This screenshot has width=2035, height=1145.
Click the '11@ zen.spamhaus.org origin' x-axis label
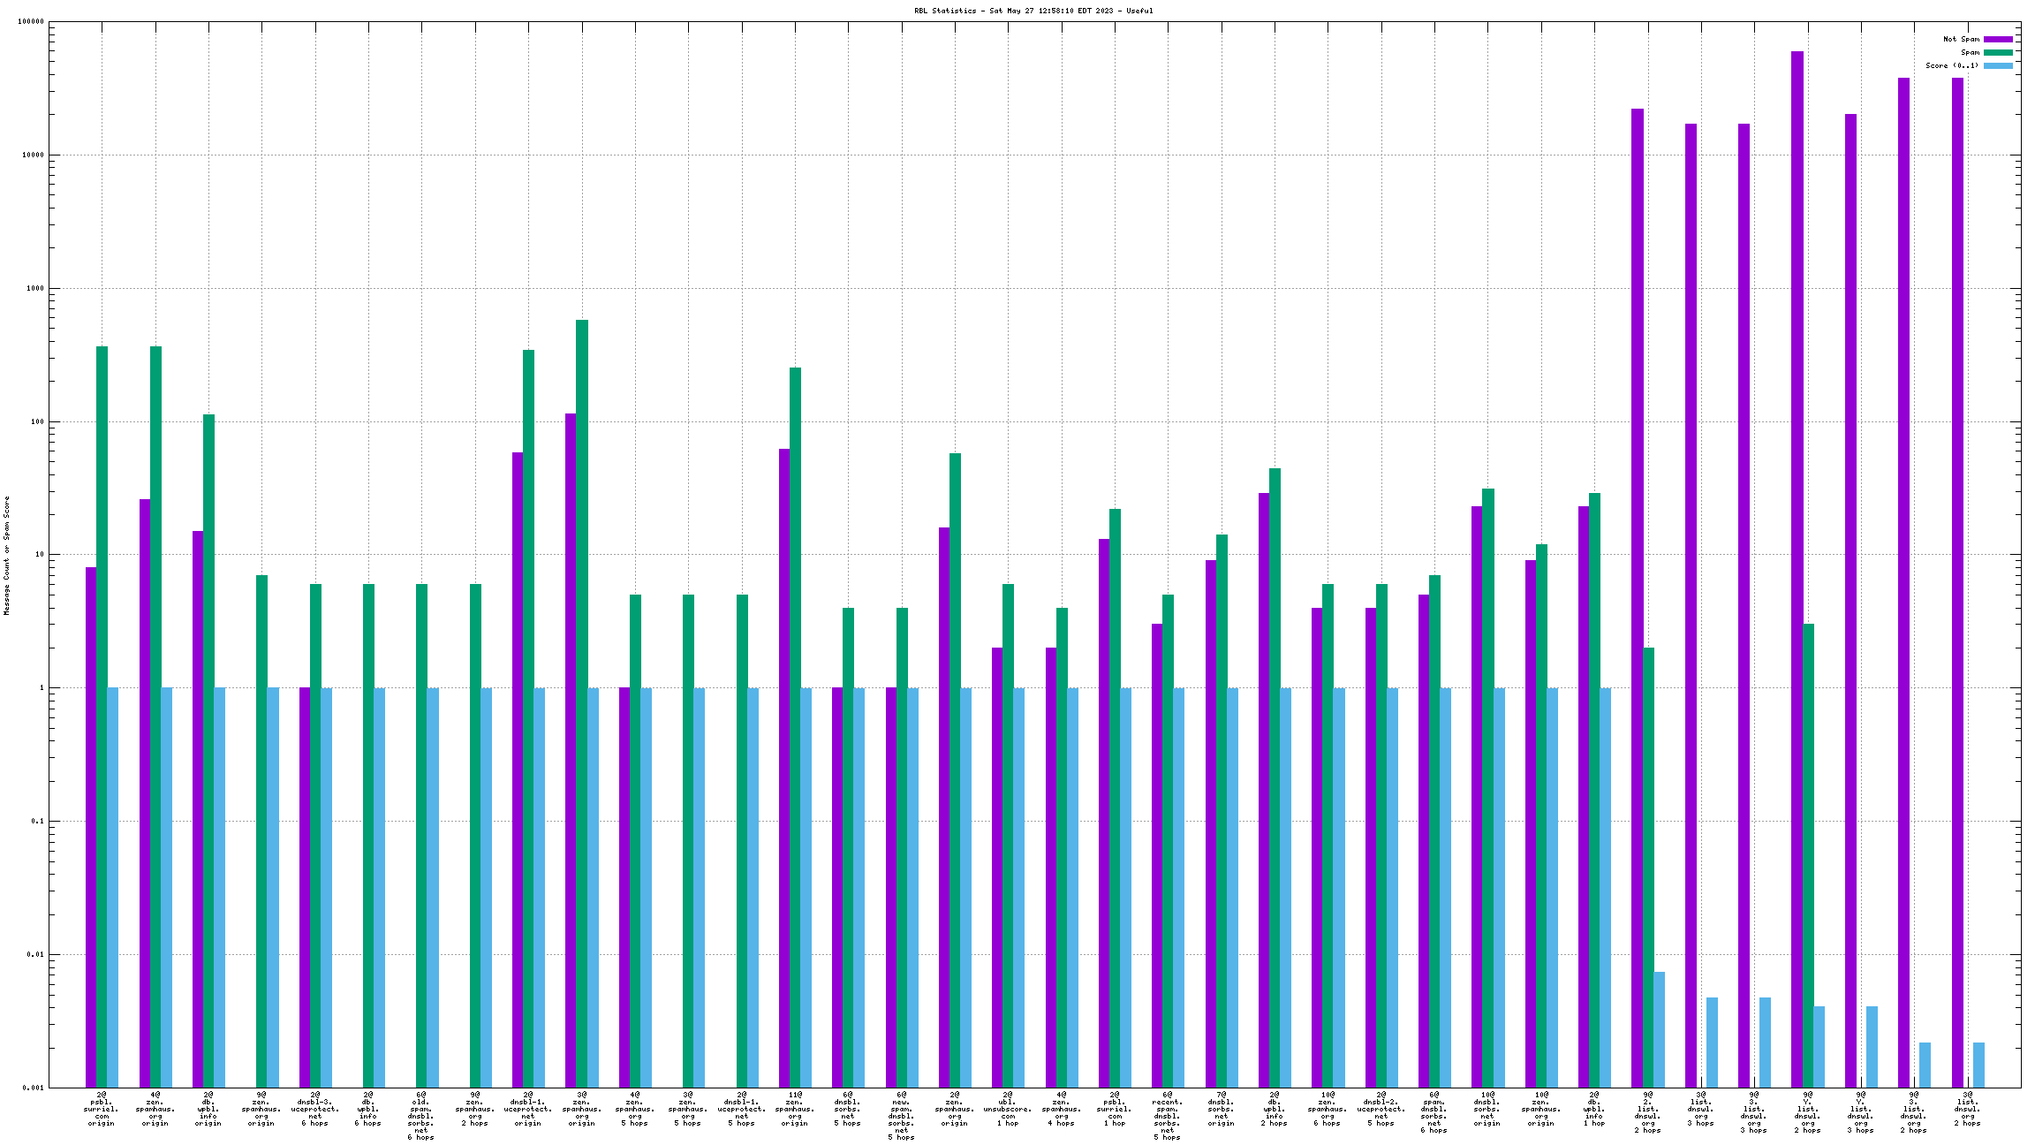pos(795,1109)
